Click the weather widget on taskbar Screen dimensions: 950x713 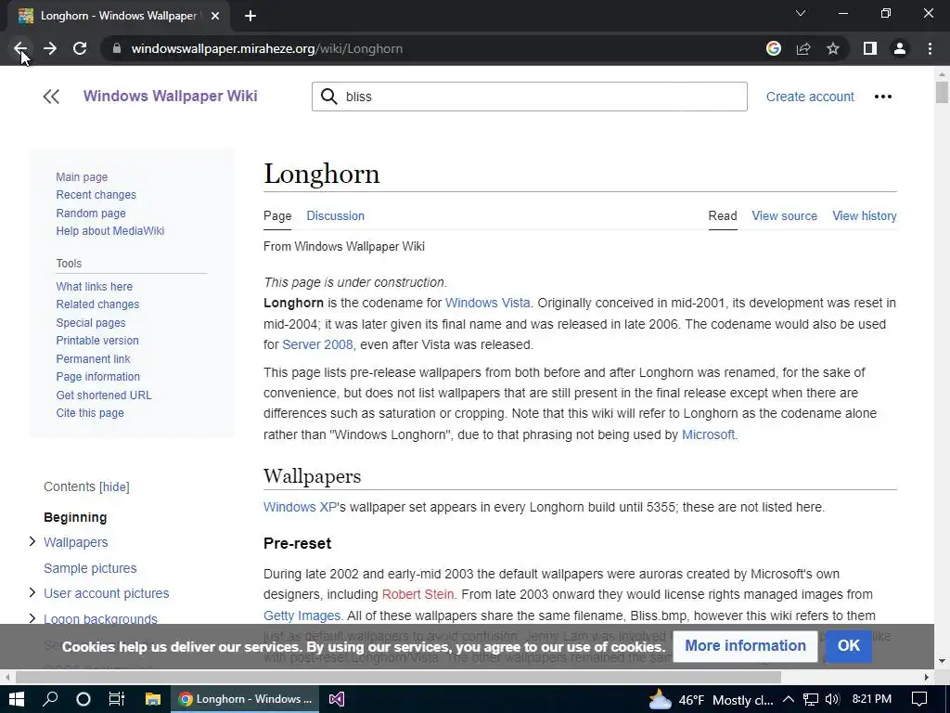pyautogui.click(x=710, y=700)
